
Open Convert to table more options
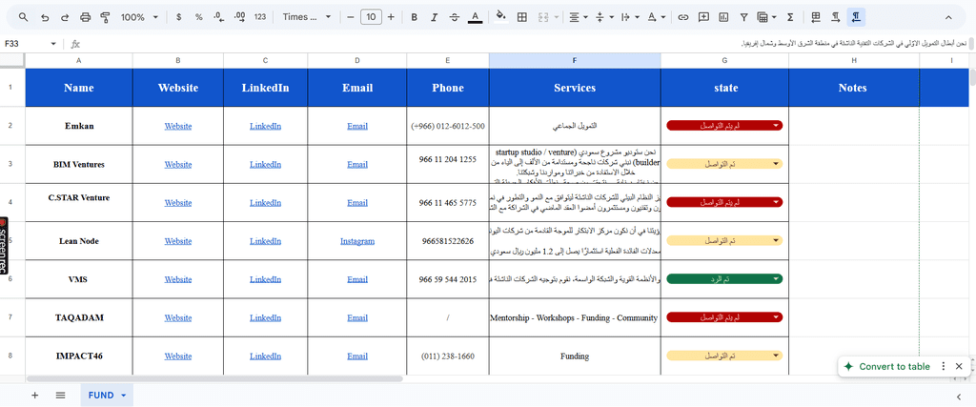click(944, 367)
